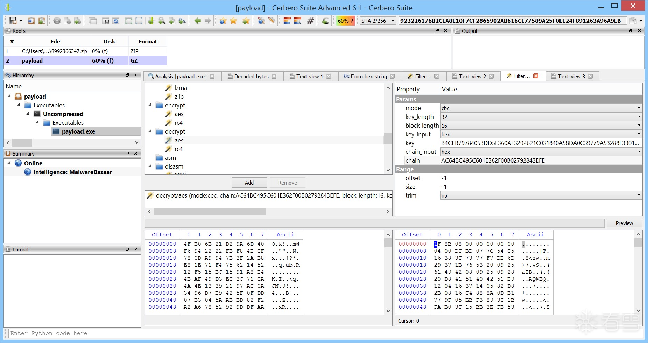Image resolution: width=648 pixels, height=343 pixels.
Task: Select the payload GZ row in Roots
Action: tap(85, 60)
